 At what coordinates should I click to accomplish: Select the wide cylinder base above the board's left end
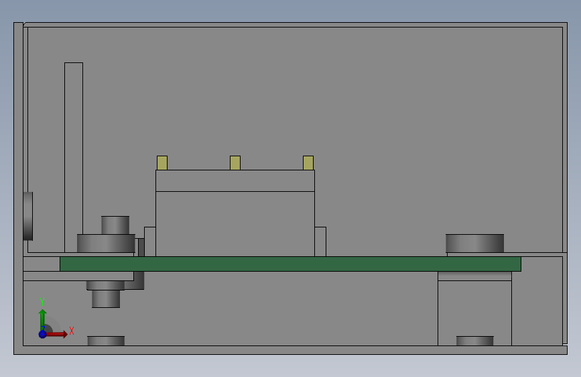click(106, 244)
